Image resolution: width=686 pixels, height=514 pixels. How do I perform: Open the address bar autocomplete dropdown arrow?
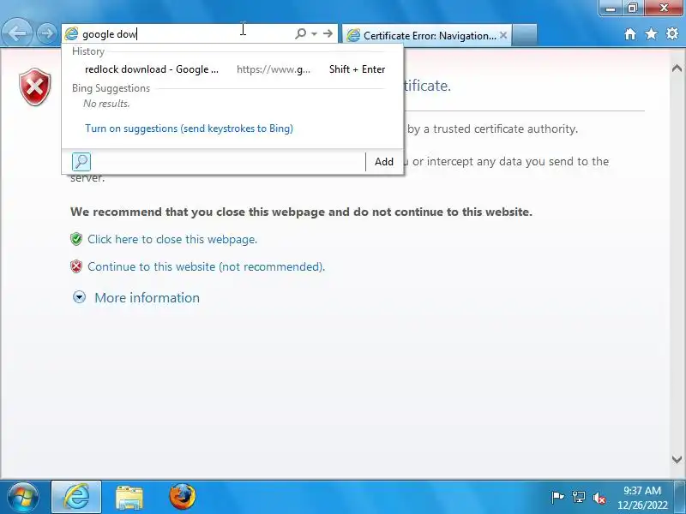pos(314,33)
